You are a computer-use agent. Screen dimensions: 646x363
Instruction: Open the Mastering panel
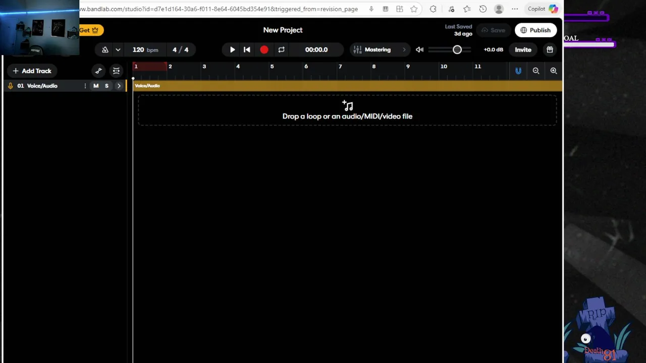[x=378, y=50]
